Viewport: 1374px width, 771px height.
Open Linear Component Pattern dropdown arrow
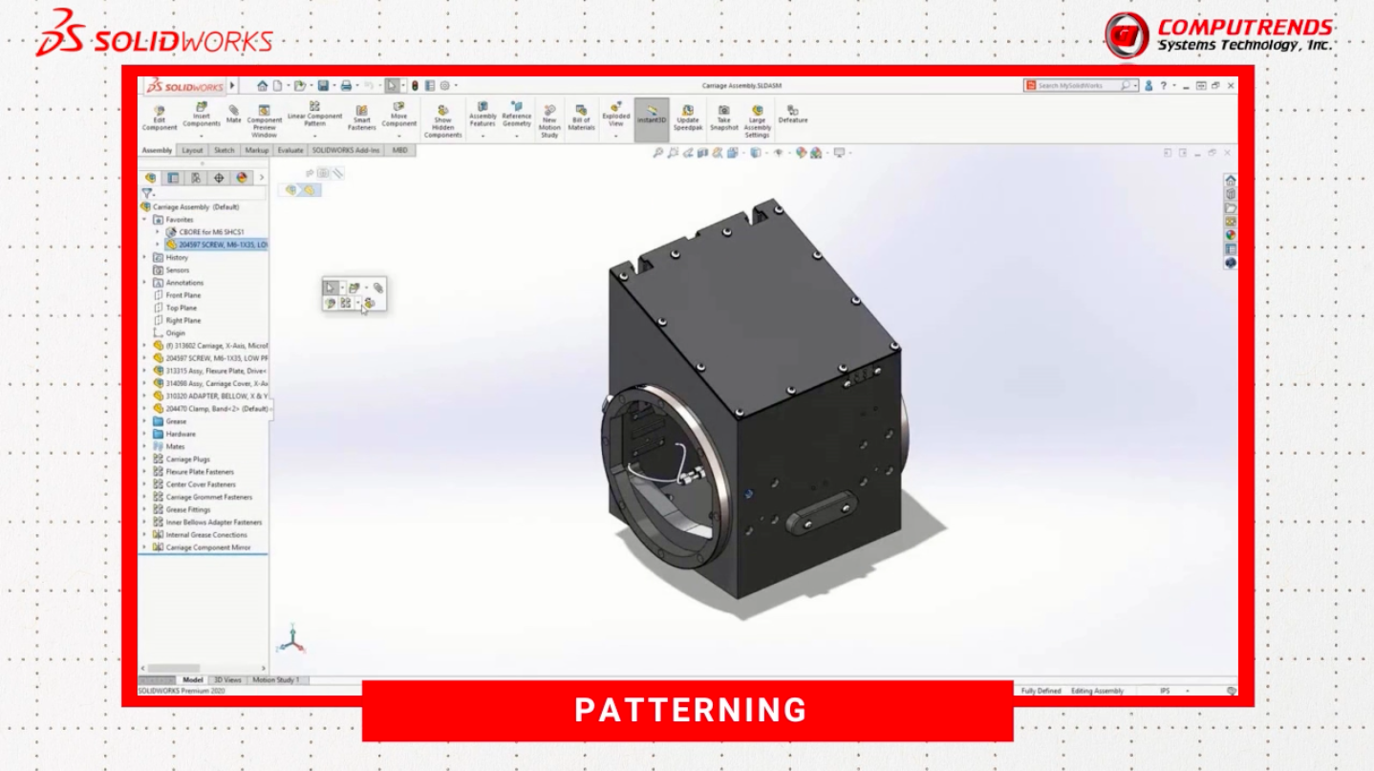[x=314, y=136]
